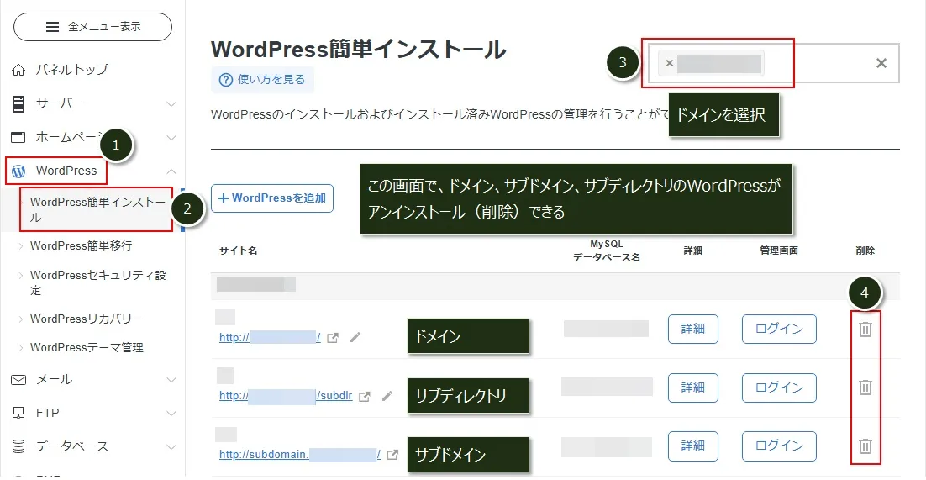Click the FTP monitor icon
Viewport: 926px width, 480px height.
[18, 413]
